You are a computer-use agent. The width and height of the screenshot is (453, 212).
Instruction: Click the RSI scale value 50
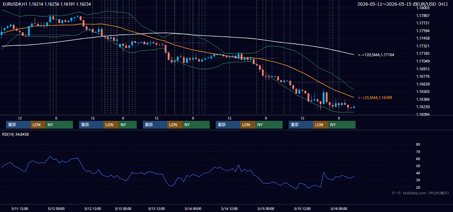click(x=418, y=166)
